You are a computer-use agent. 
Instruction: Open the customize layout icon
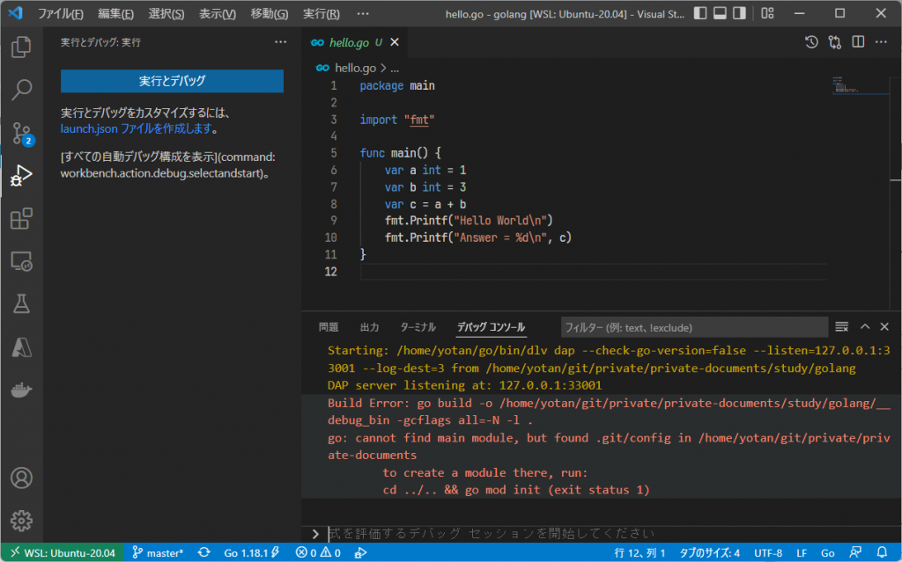point(767,13)
